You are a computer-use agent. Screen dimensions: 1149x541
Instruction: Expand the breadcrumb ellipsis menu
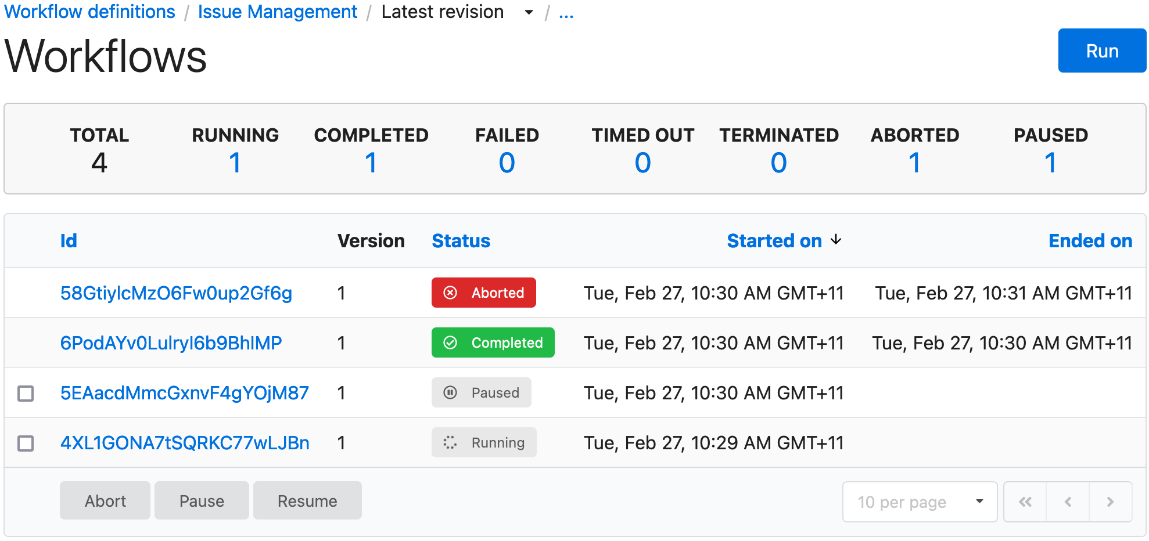pyautogui.click(x=566, y=13)
